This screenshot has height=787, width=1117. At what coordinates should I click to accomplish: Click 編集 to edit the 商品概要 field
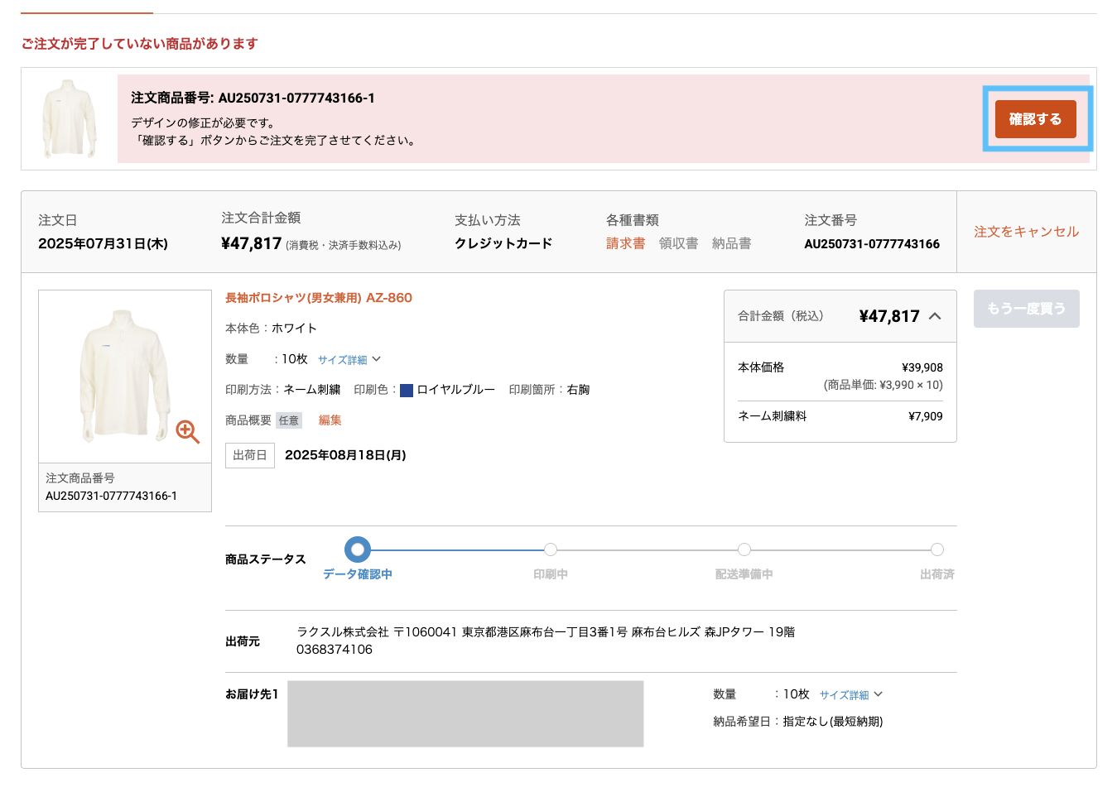[330, 420]
